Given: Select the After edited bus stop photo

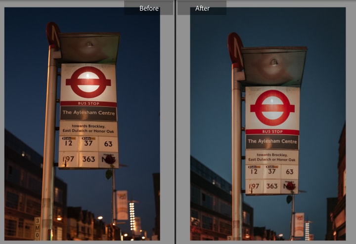Looking at the screenshot, I should (268, 124).
